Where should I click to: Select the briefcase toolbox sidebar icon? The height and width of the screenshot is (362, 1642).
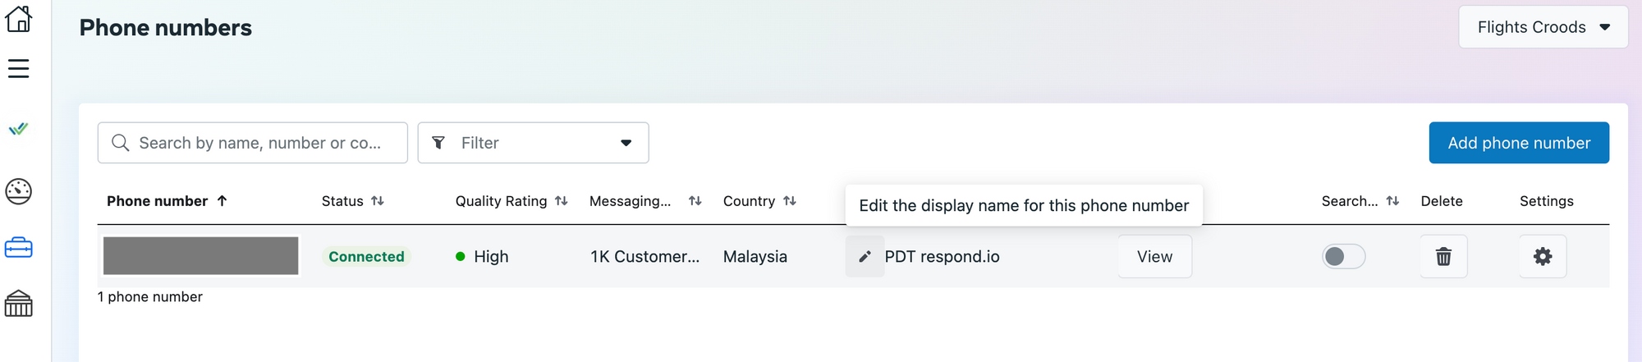(x=18, y=247)
